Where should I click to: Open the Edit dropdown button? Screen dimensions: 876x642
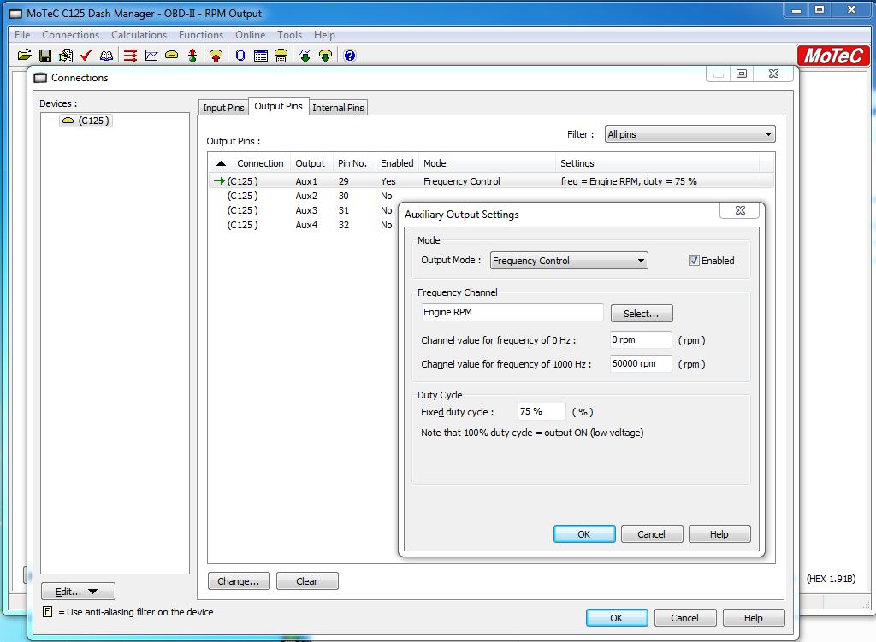pyautogui.click(x=78, y=592)
